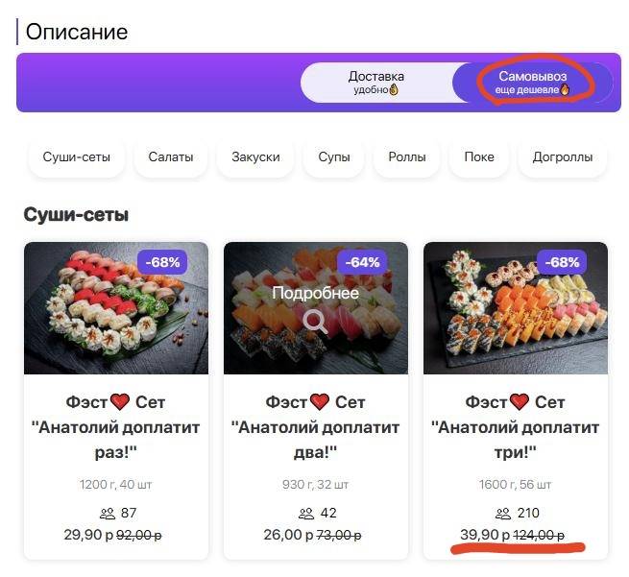
Task: Open the "Анатолий доплатит три!" set title
Action: (516, 426)
